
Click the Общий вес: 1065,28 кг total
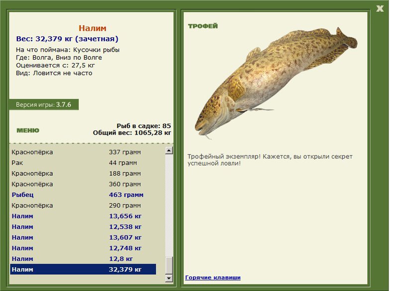pyautogui.click(x=132, y=133)
